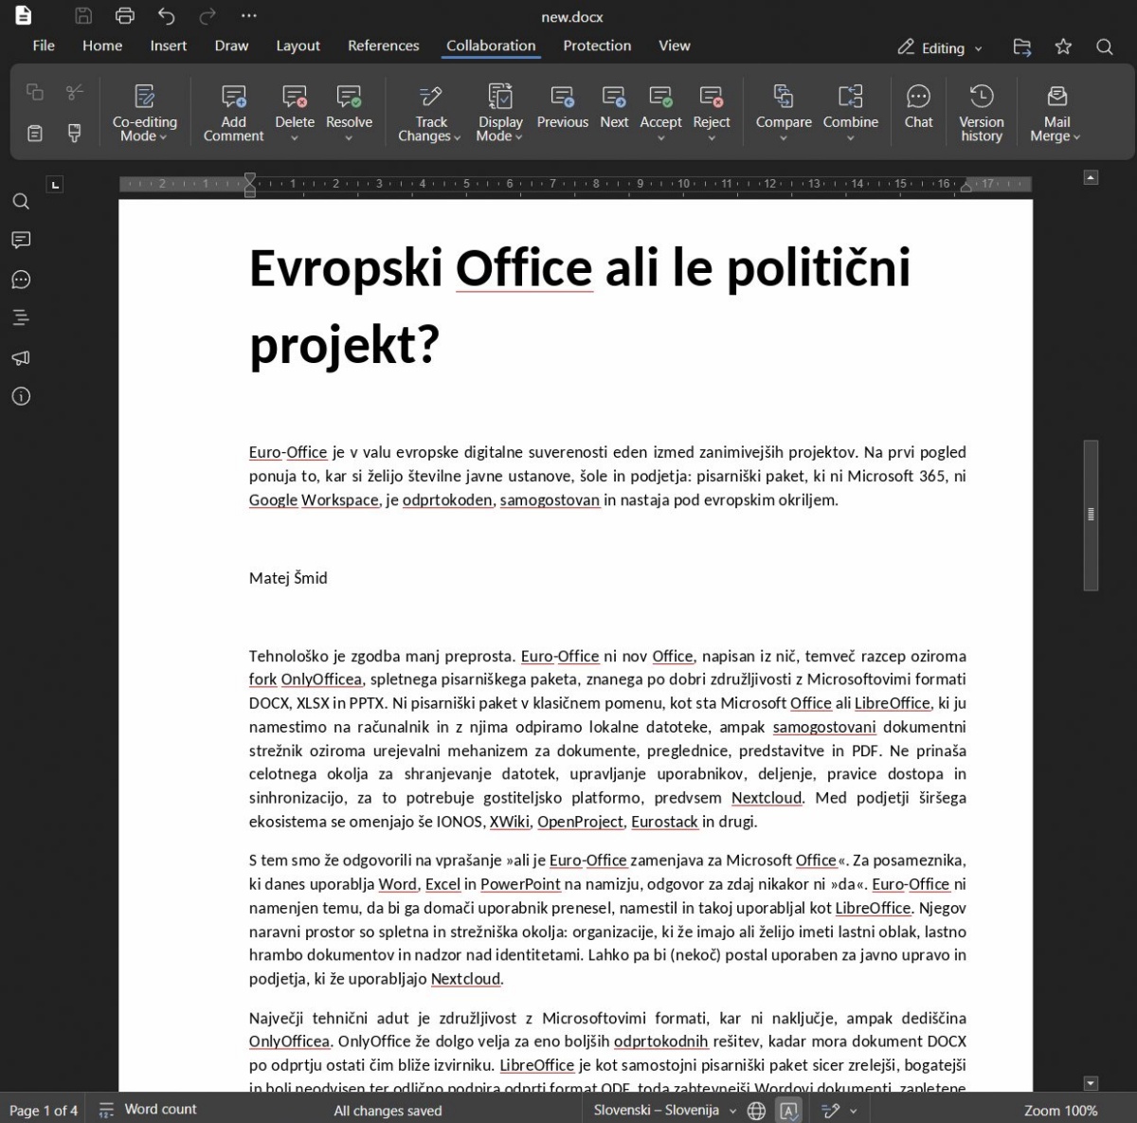Expand the Delete comments dropdown
The image size is (1137, 1123).
(x=295, y=138)
